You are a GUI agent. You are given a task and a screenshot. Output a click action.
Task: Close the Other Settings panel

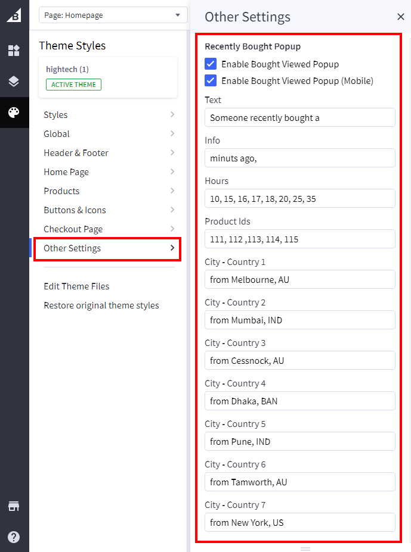[400, 17]
